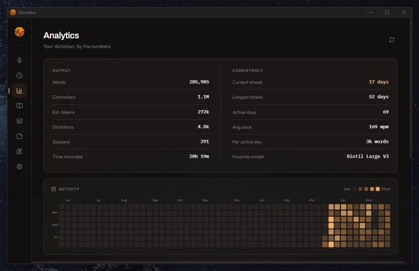Open the dictionary book icon in sidebar

pos(20,106)
